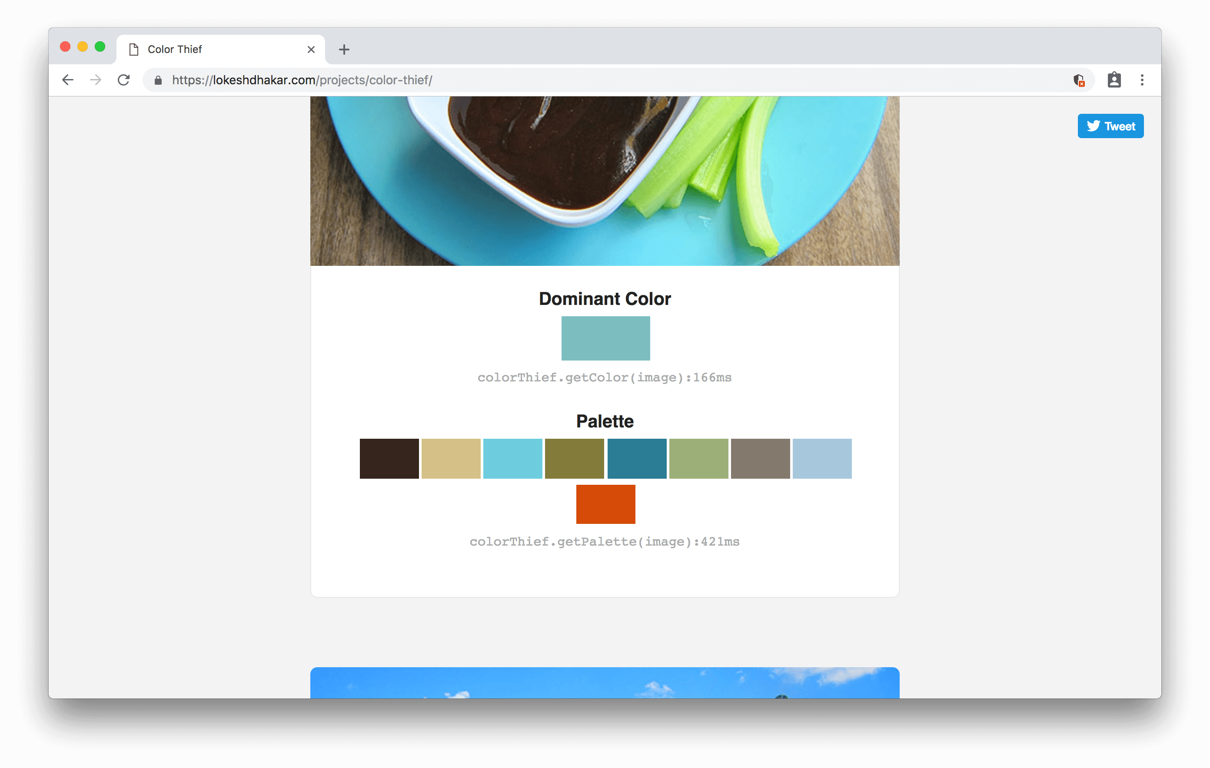
Task: Select the pale blue palette swatch
Action: click(x=822, y=459)
